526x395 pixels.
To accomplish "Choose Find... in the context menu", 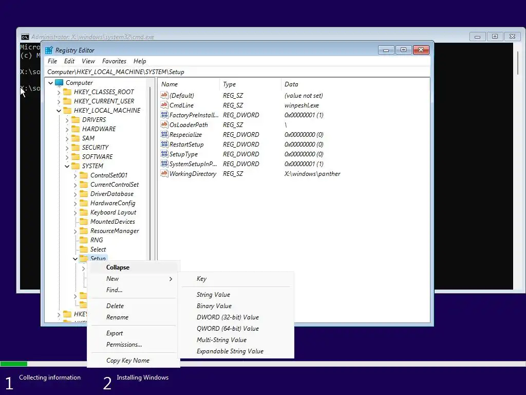I will pos(134,290).
